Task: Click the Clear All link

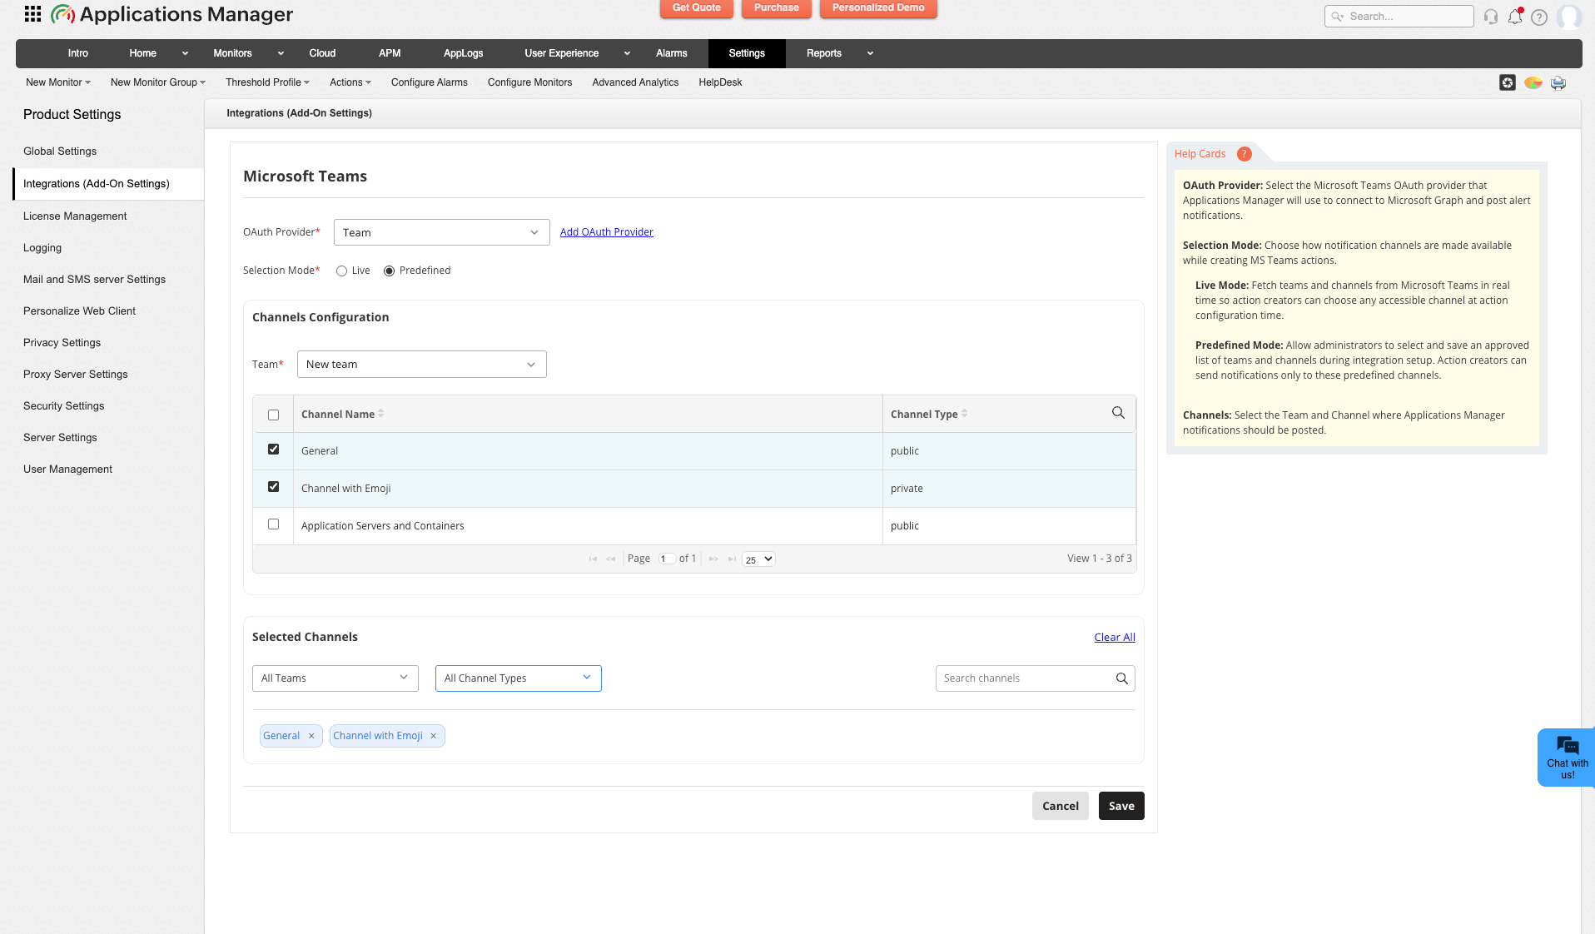Action: tap(1115, 638)
